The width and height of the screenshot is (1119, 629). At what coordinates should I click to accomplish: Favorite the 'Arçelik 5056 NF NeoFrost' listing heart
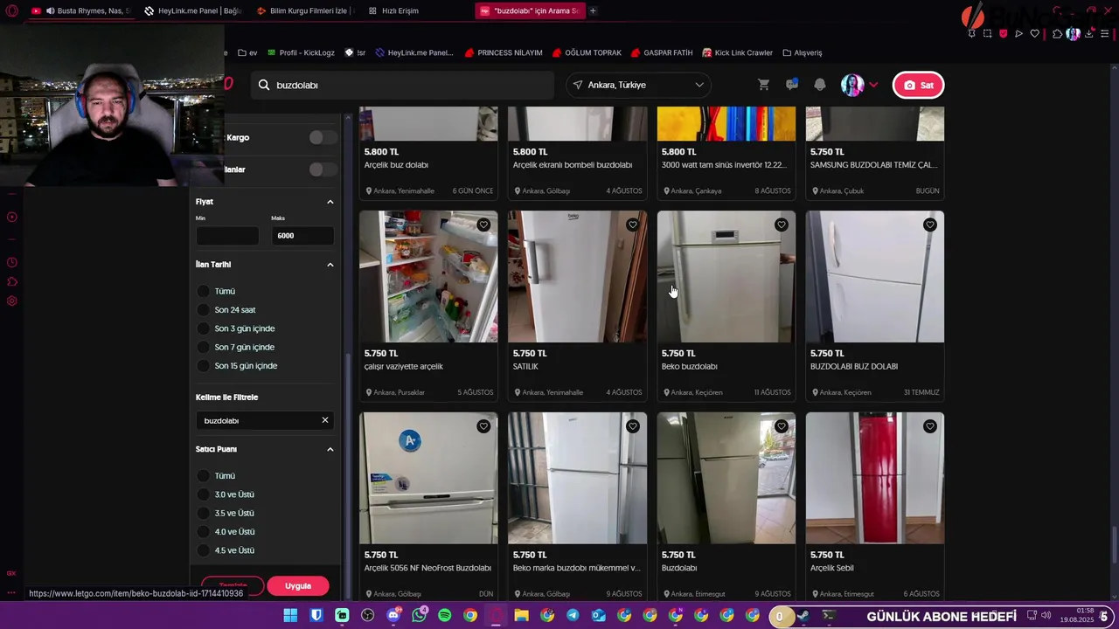(x=483, y=426)
